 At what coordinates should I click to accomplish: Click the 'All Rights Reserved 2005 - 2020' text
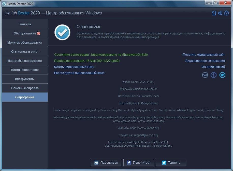pos(149,142)
